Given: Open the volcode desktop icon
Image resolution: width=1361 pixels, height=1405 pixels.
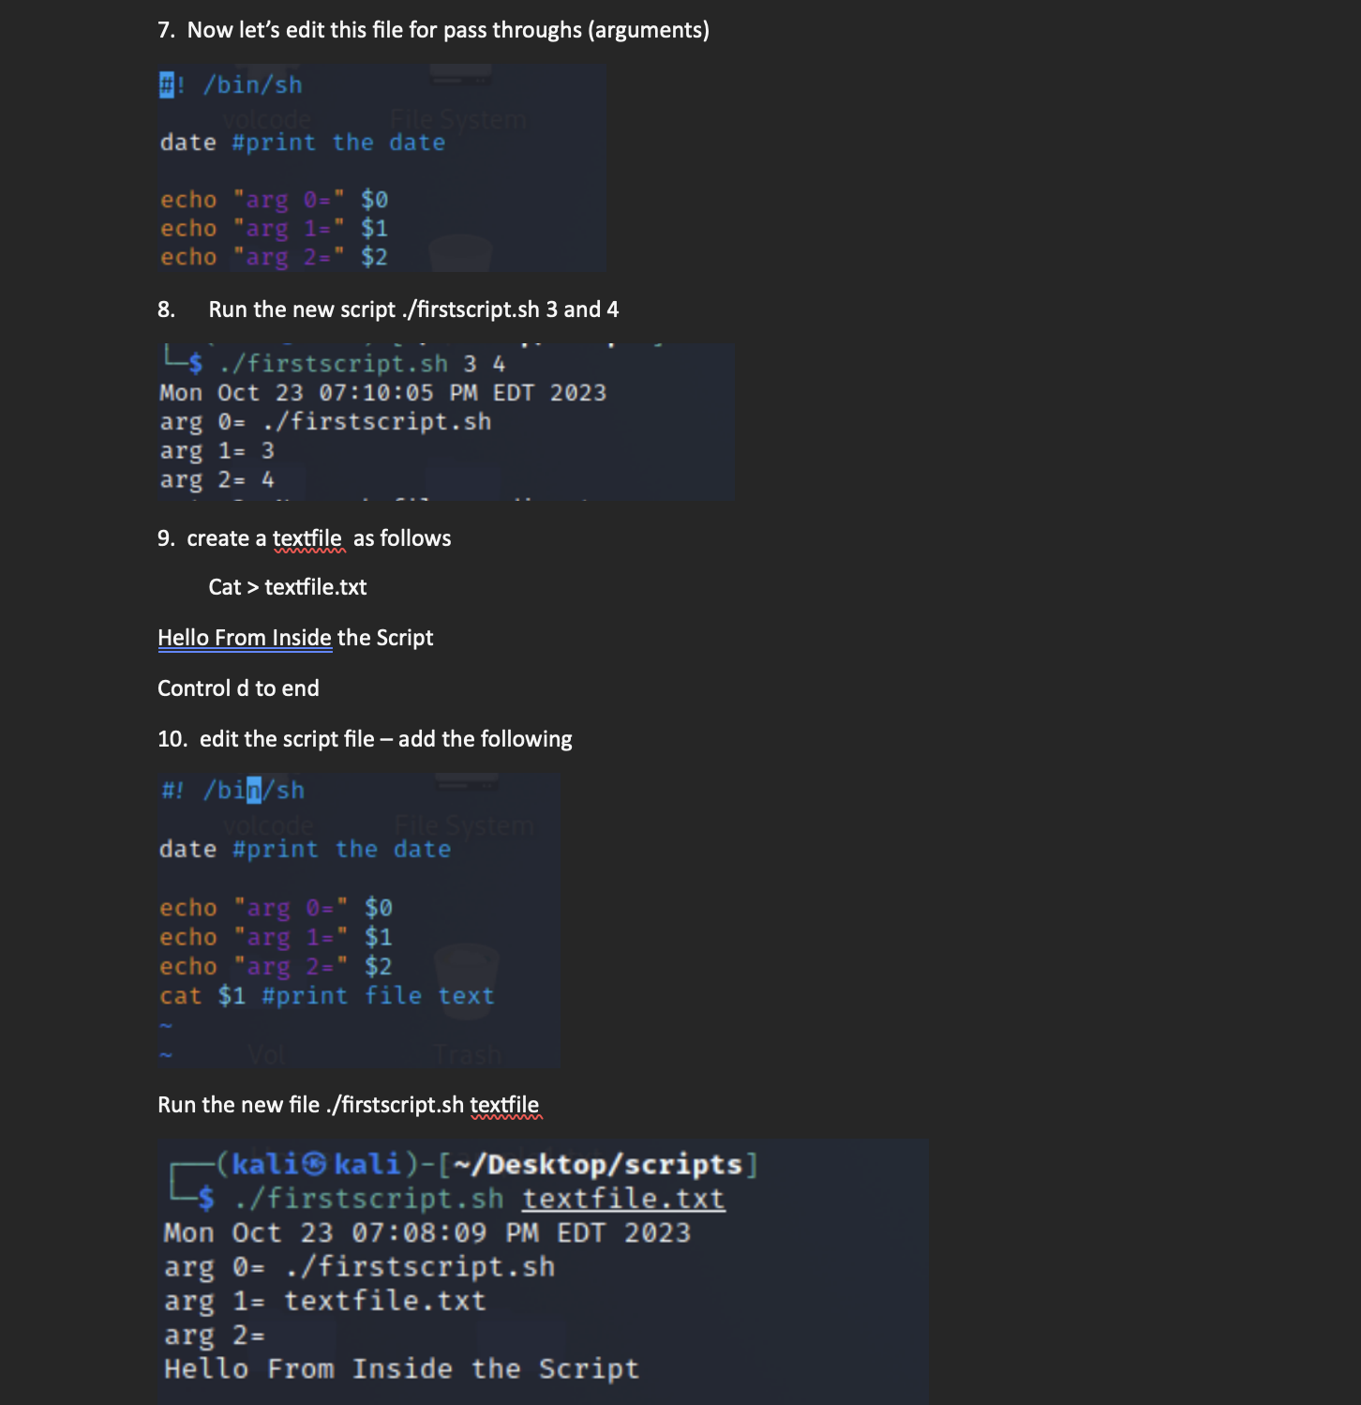Looking at the screenshot, I should [x=267, y=119].
